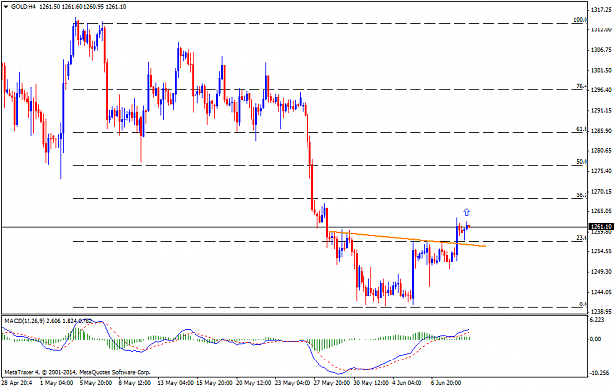Click the 6 Jun 20:00 time label

(x=446, y=382)
